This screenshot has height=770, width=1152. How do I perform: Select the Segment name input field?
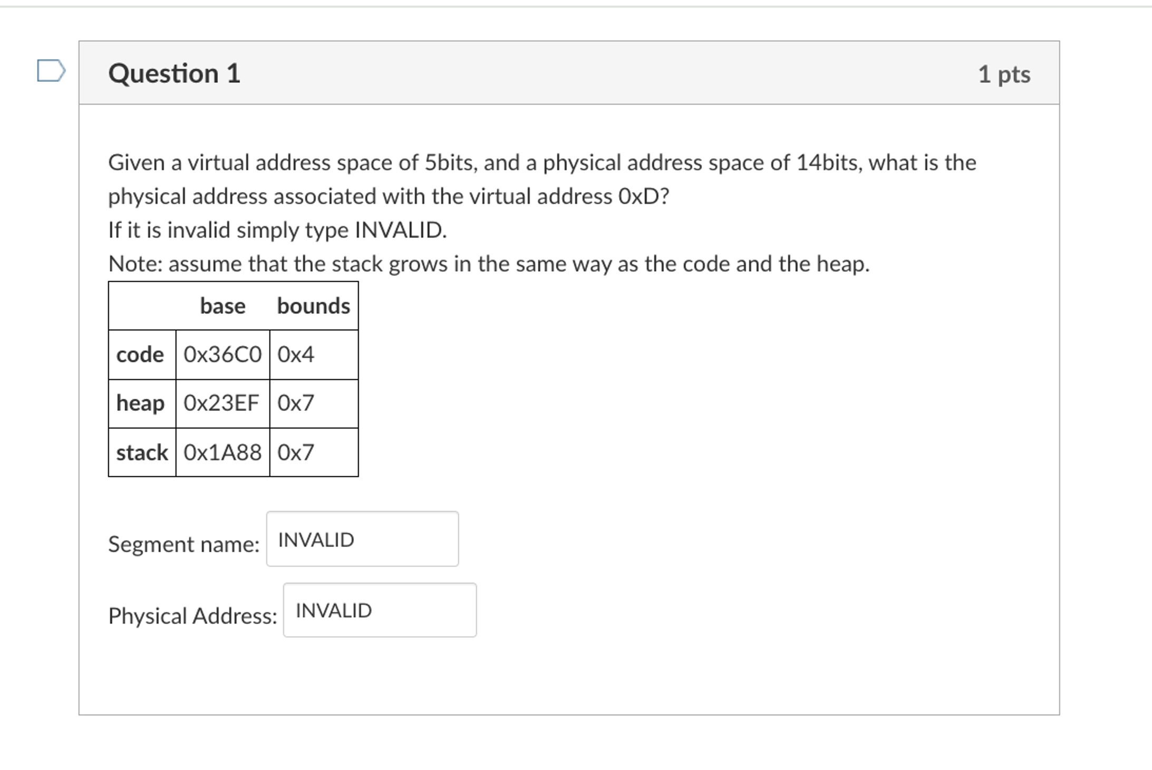click(x=362, y=539)
